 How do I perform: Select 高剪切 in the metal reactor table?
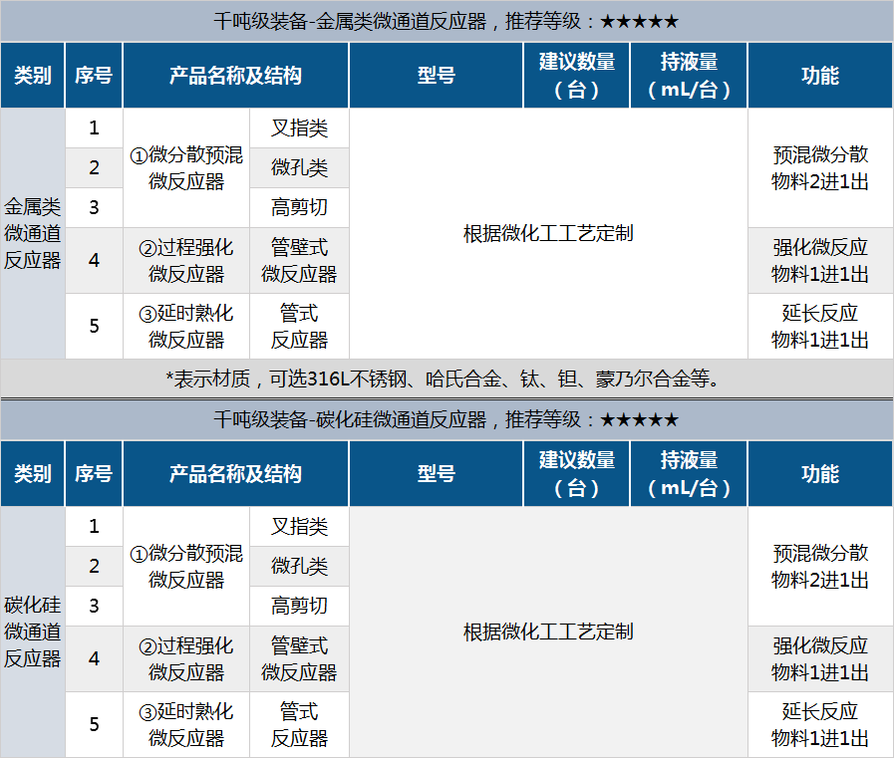click(x=299, y=207)
